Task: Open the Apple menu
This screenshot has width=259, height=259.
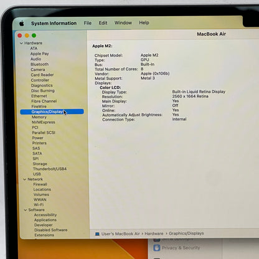Action: [22, 24]
